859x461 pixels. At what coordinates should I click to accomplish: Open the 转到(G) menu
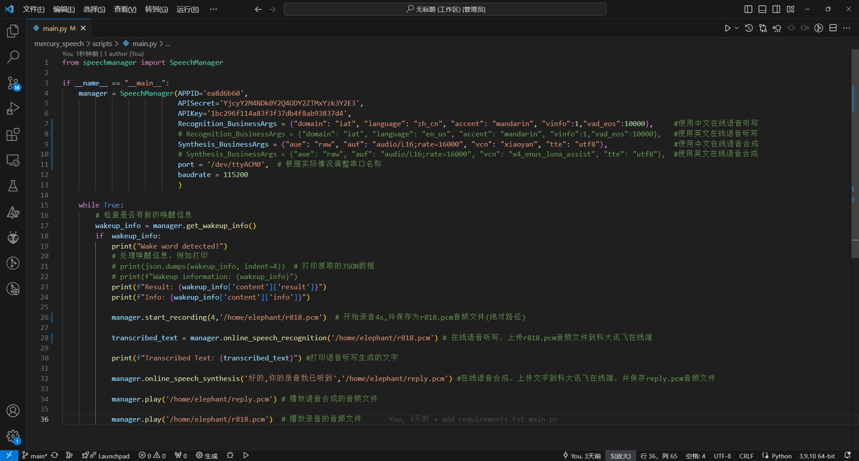[x=157, y=9]
